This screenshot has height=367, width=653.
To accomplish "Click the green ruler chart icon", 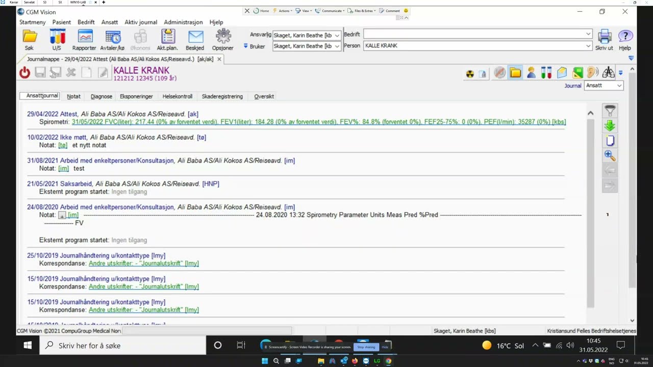I will [x=577, y=73].
